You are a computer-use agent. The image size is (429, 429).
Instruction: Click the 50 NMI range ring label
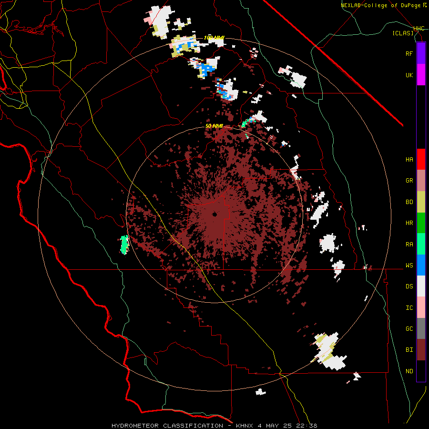point(214,126)
